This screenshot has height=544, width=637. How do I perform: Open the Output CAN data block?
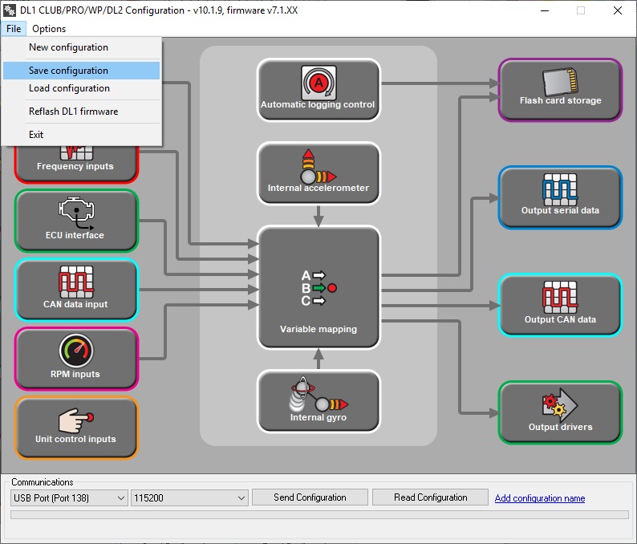click(559, 304)
